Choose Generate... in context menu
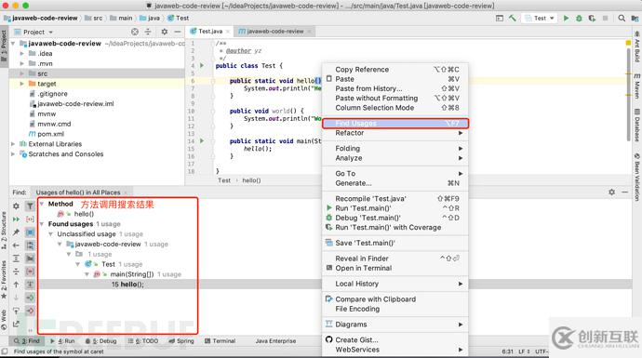 pyautogui.click(x=395, y=183)
